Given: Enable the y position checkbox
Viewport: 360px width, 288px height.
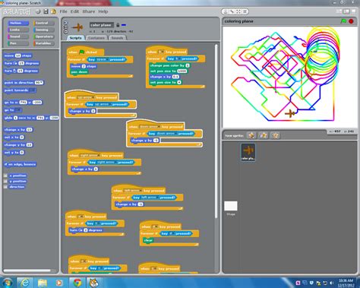Looking at the screenshot, I should (5, 181).
